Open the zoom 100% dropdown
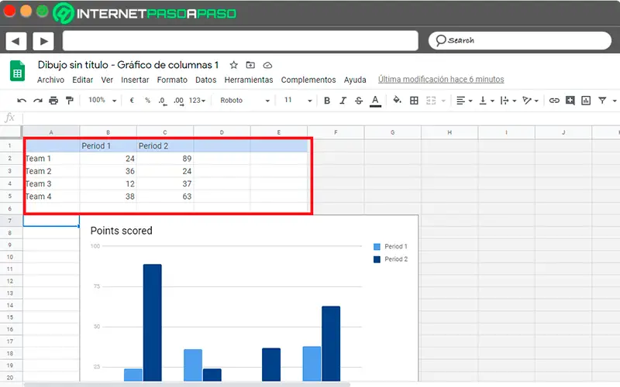Image resolution: width=620 pixels, height=387 pixels. (x=102, y=101)
